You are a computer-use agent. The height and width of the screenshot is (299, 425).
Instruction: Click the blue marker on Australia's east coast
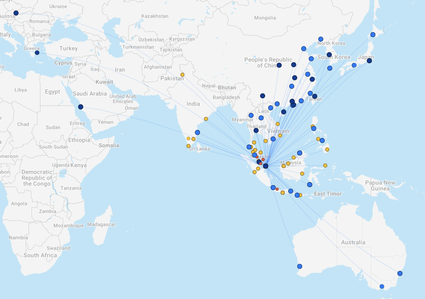pos(400,274)
